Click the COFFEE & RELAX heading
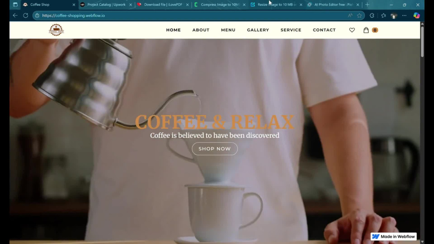The height and width of the screenshot is (244, 434). pos(214,122)
